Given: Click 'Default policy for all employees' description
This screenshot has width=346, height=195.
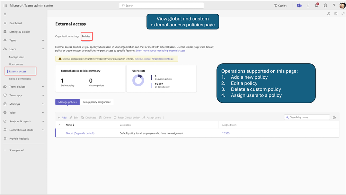Looking at the screenshot, I should click(x=151, y=133).
